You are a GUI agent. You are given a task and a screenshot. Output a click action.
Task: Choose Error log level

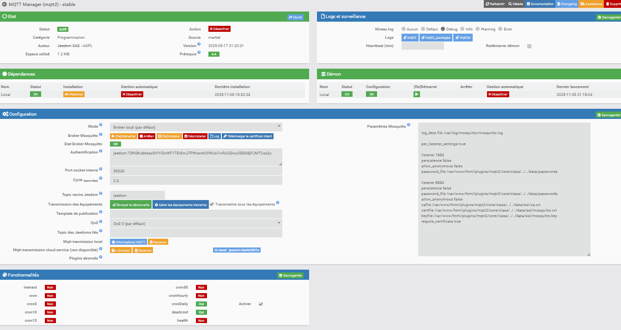[500, 29]
